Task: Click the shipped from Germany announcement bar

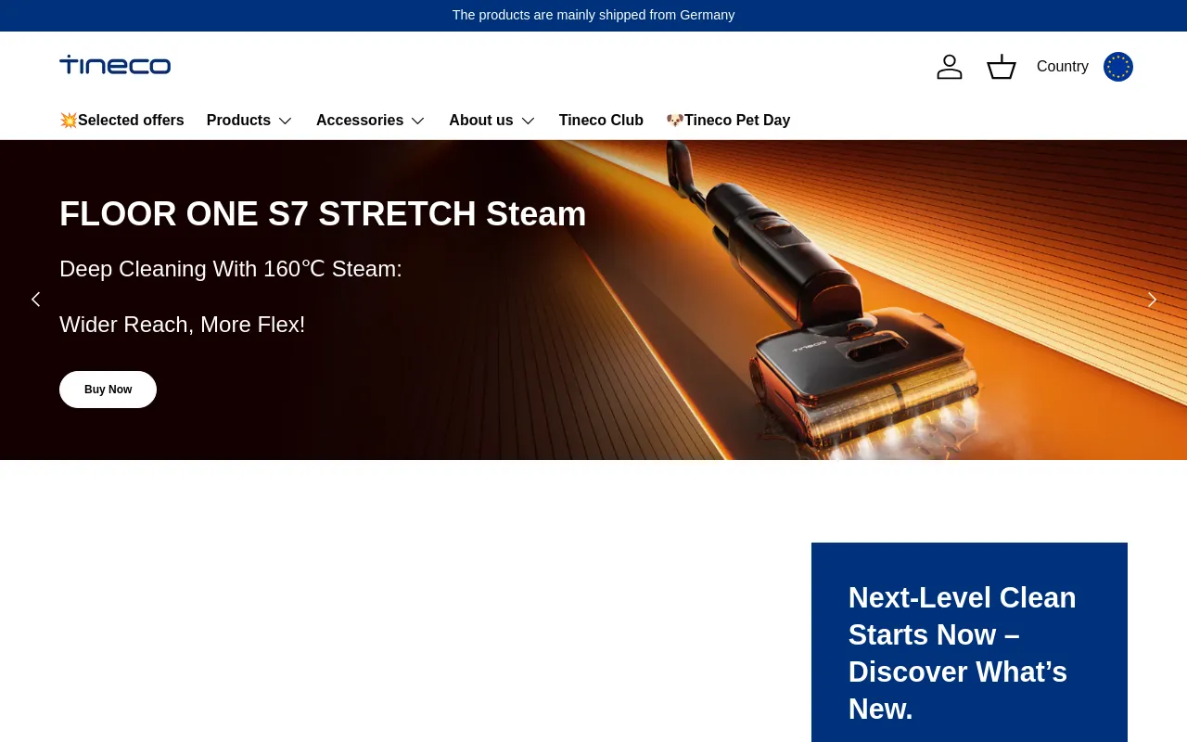Action: point(593,15)
